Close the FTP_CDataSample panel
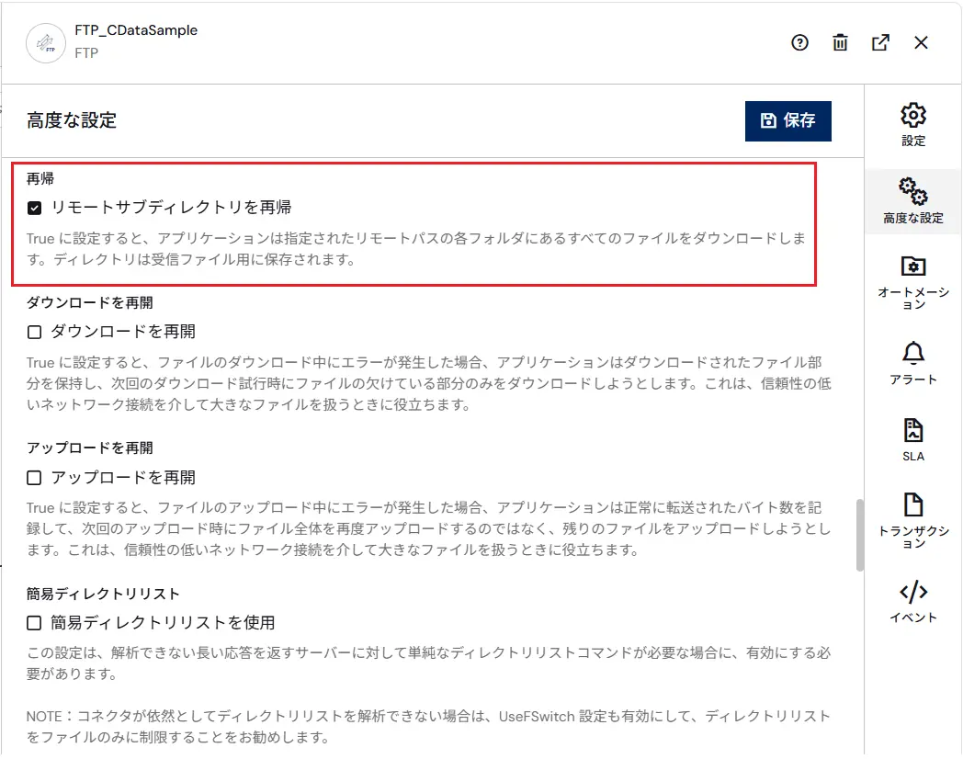This screenshot has height=759, width=963. tap(921, 43)
